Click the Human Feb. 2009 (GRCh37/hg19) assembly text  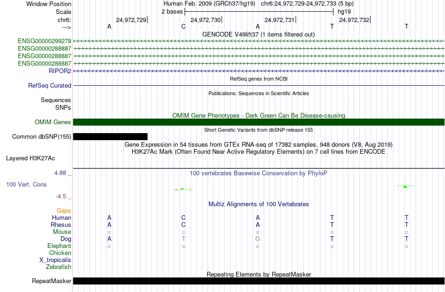[x=209, y=4]
